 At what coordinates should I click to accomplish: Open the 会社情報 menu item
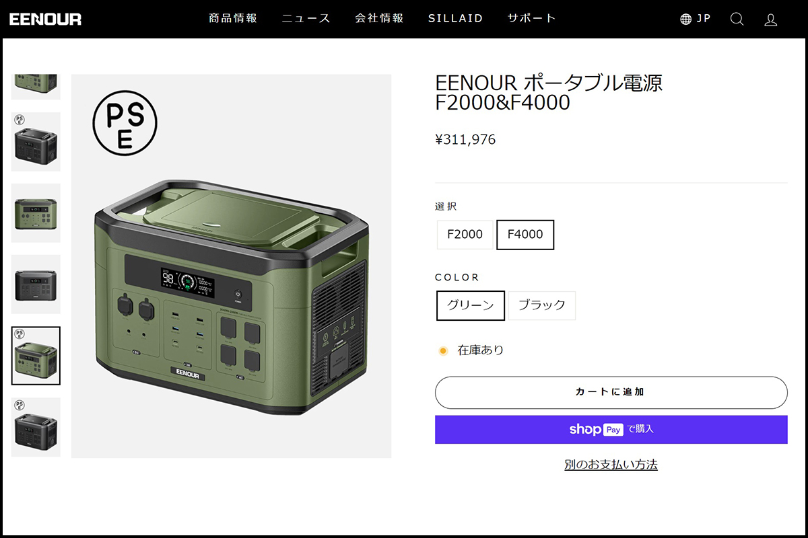(380, 19)
